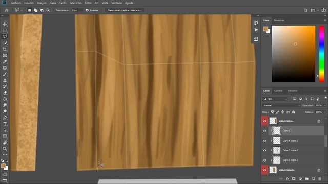Image resolution: width=328 pixels, height=184 pixels.
Task: Open the Normal blend mode dropdown
Action: tap(281, 106)
